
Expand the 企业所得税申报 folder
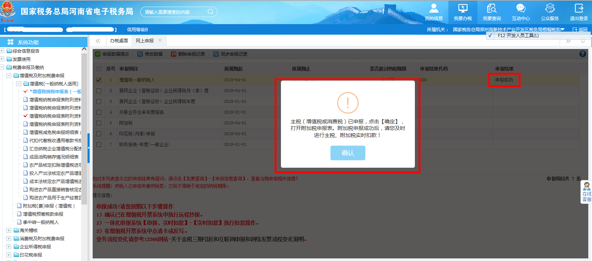[x=9, y=247]
